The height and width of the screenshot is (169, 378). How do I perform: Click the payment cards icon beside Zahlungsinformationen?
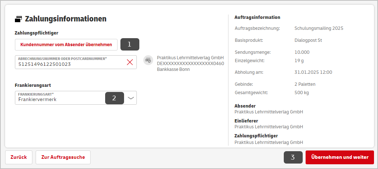click(18, 19)
